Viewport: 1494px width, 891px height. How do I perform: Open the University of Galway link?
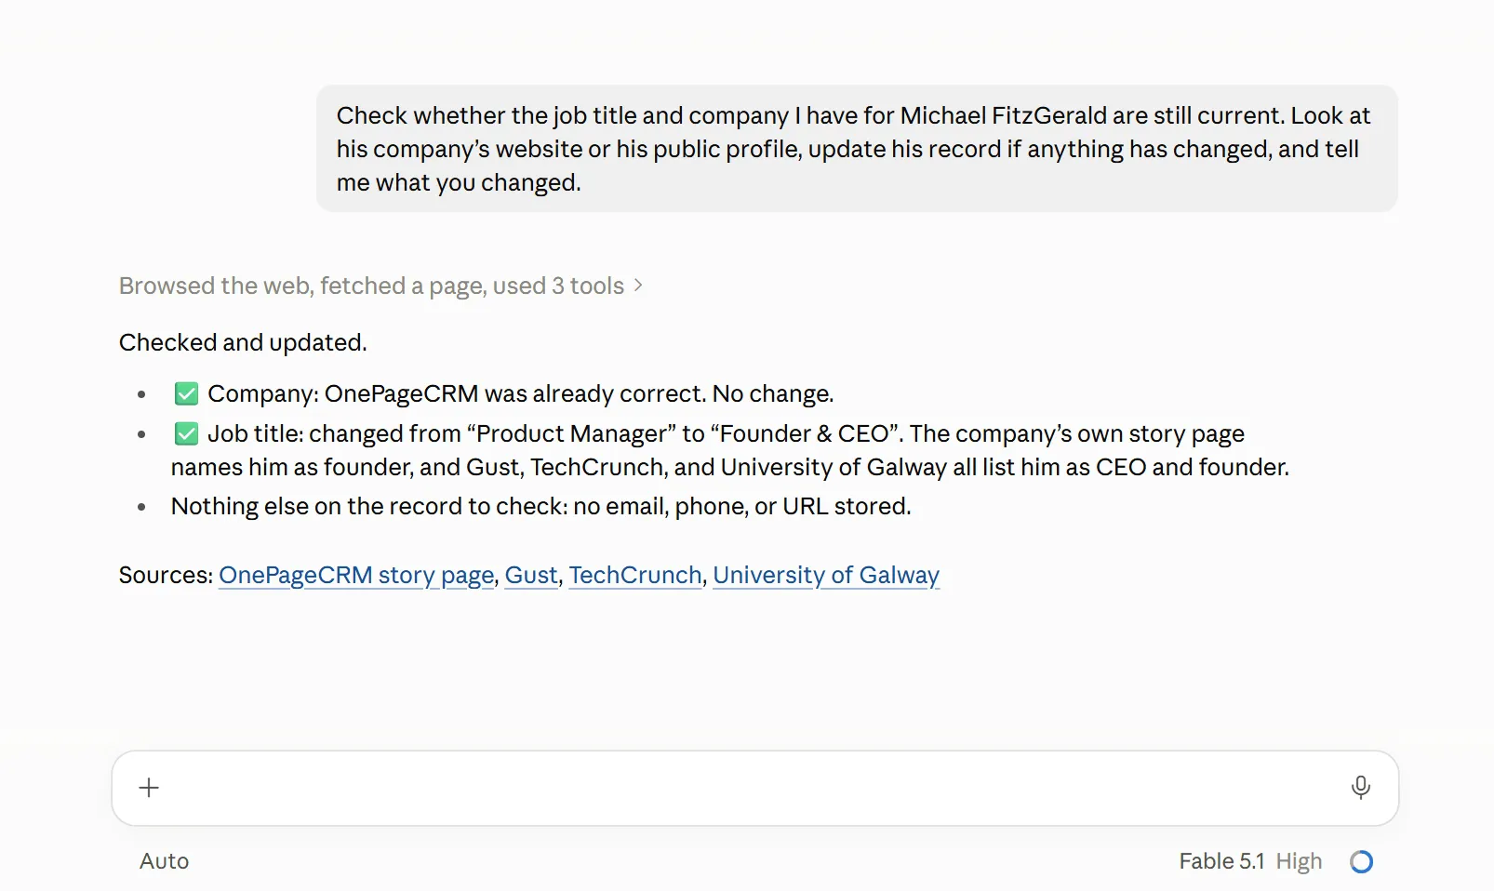pyautogui.click(x=826, y=575)
